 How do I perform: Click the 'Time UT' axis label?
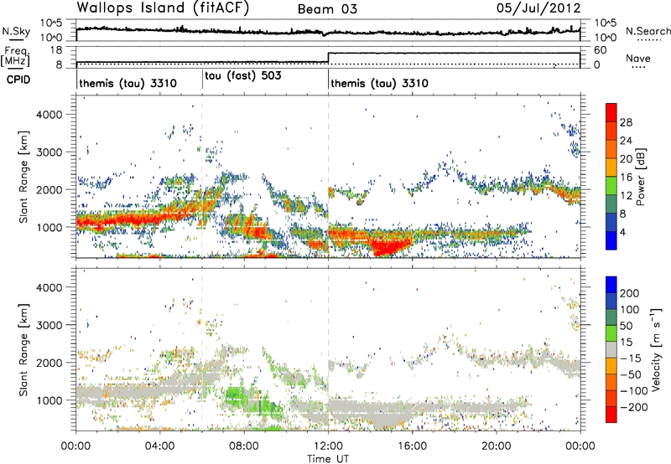(328, 459)
